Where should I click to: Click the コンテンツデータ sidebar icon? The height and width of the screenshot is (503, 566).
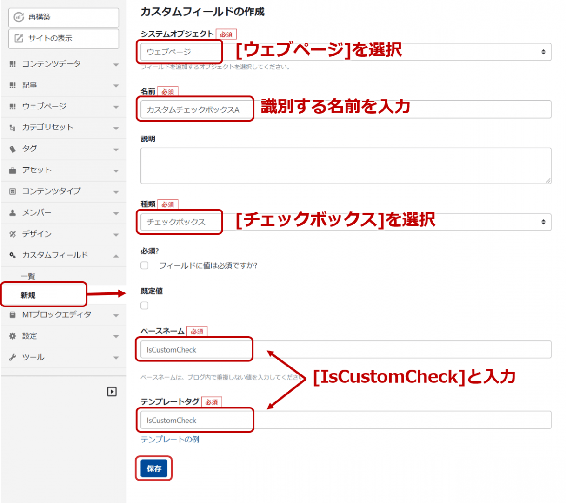pos(13,64)
